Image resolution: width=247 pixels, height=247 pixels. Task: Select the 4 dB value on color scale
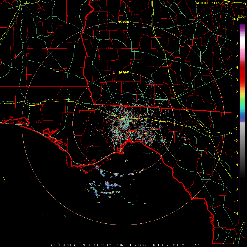click(237, 68)
